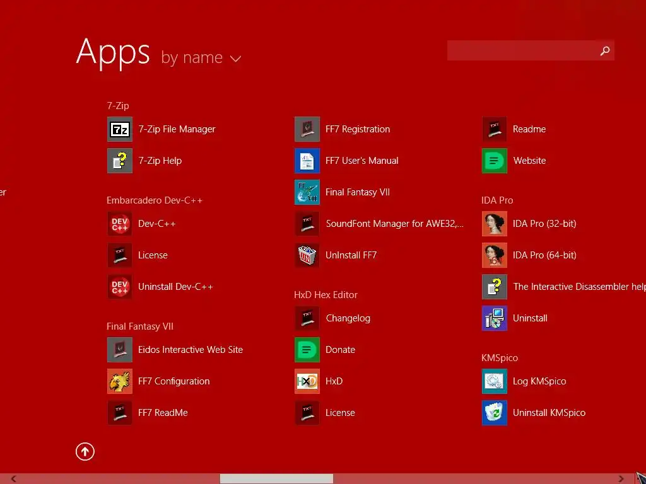646x484 pixels.
Task: Launch the IDA Pro (64-bit) portrait icon
Action: 495,255
